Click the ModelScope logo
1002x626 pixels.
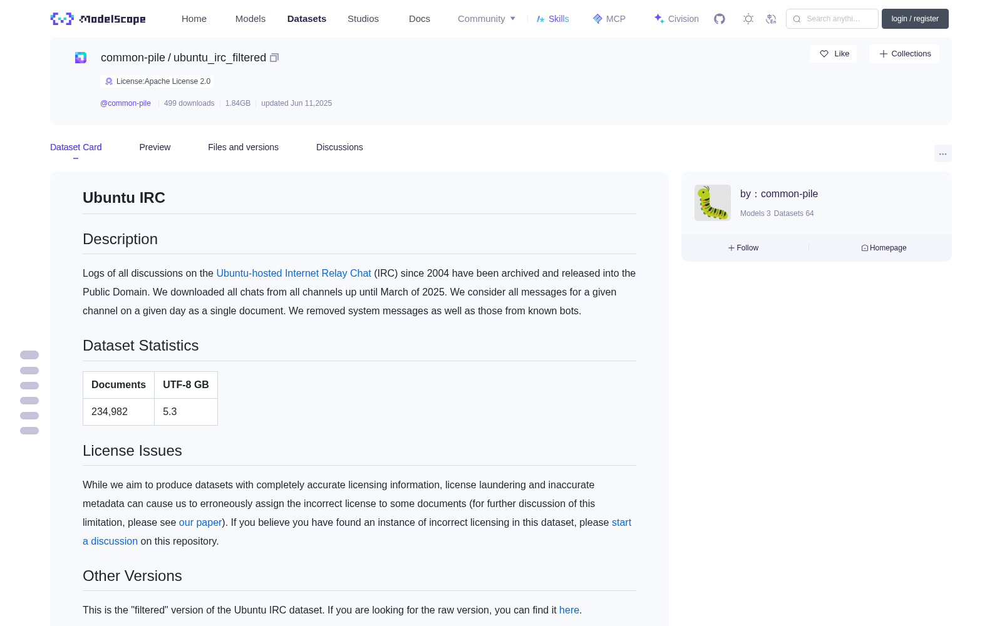(x=98, y=19)
